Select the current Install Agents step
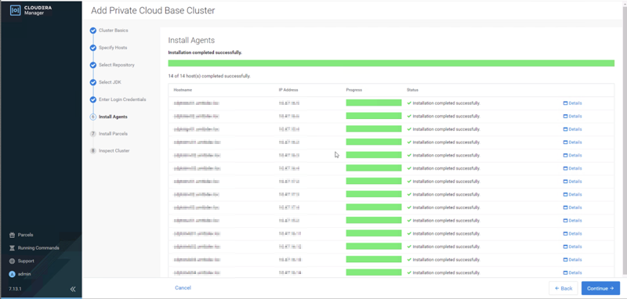 click(x=109, y=117)
